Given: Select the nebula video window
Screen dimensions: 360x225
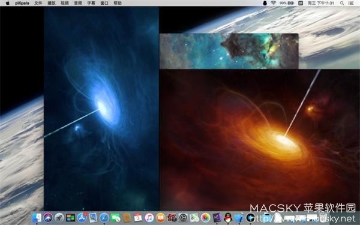Looking at the screenshot, I should (229, 51).
